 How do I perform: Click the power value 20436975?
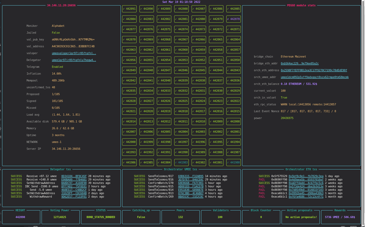pos(287,118)
